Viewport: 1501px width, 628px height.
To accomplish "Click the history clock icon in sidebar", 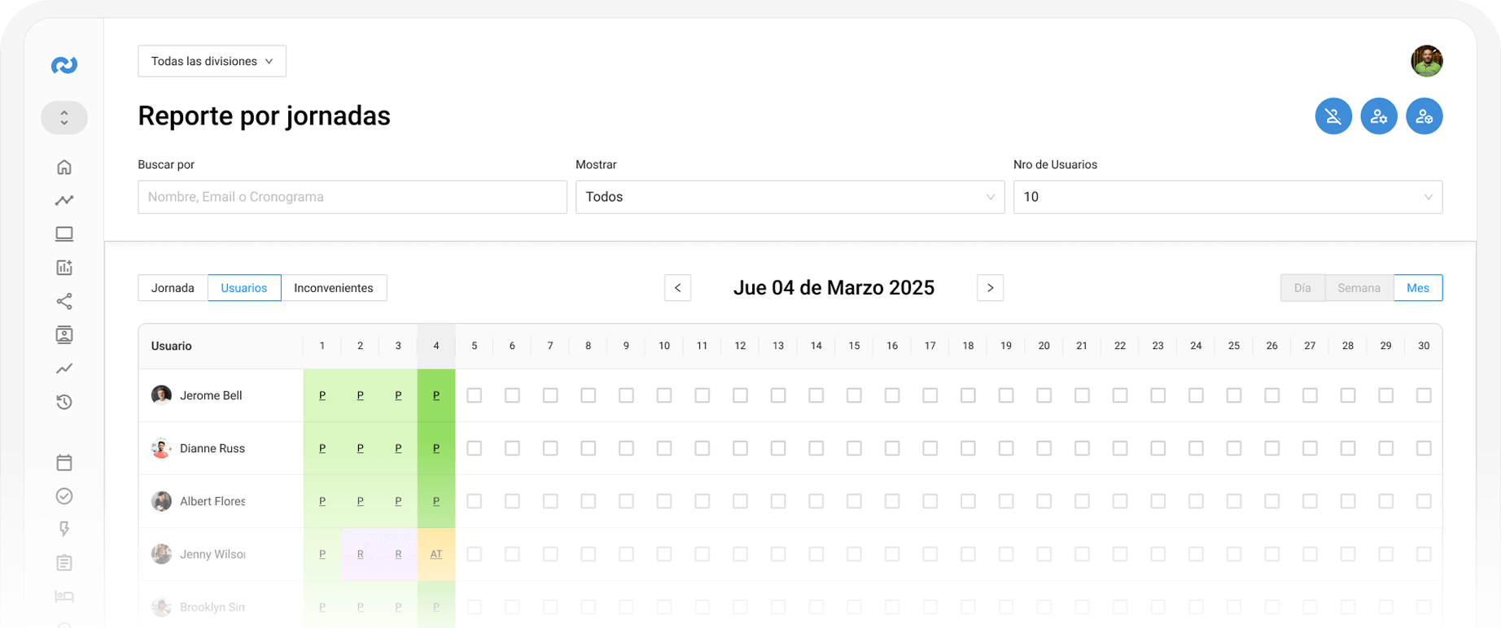I will coord(64,402).
